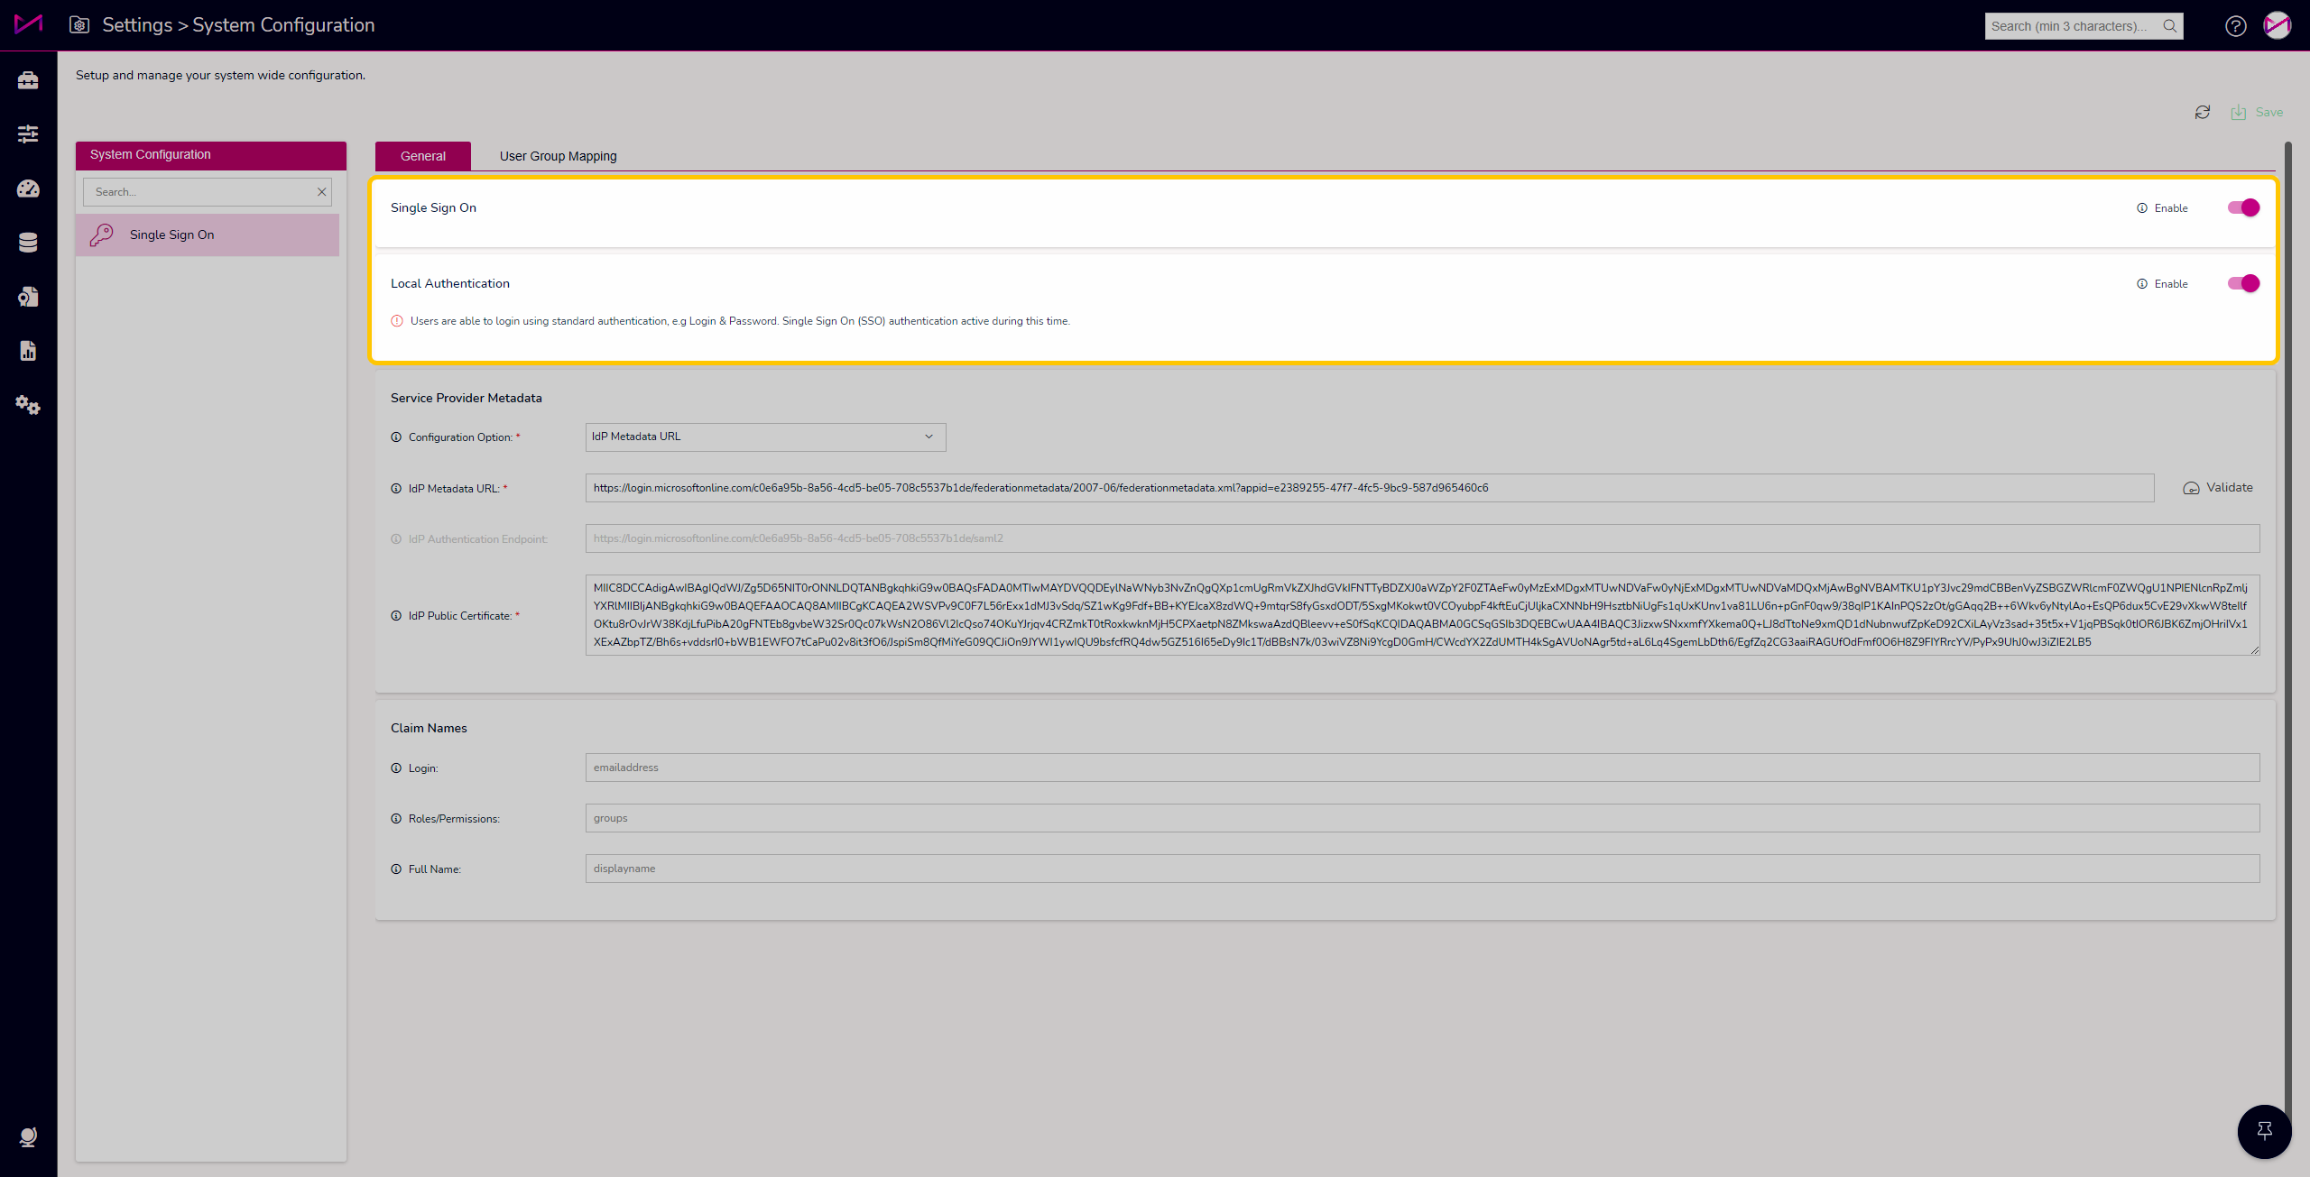The width and height of the screenshot is (2310, 1177).
Task: Toggle the Local Authentication enable switch
Action: coord(2243,284)
